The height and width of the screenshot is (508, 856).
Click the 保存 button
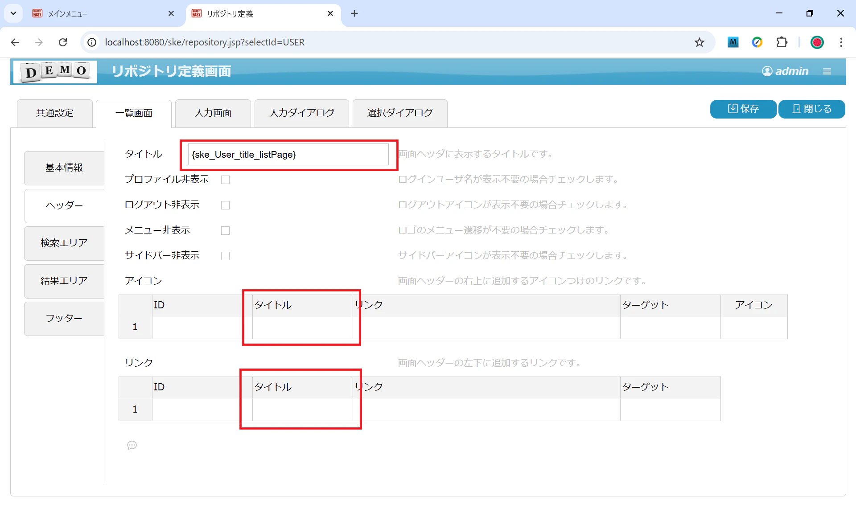743,109
